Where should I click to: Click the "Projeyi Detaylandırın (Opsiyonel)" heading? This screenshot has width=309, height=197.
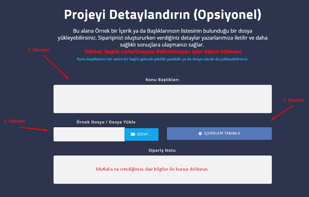tap(163, 15)
